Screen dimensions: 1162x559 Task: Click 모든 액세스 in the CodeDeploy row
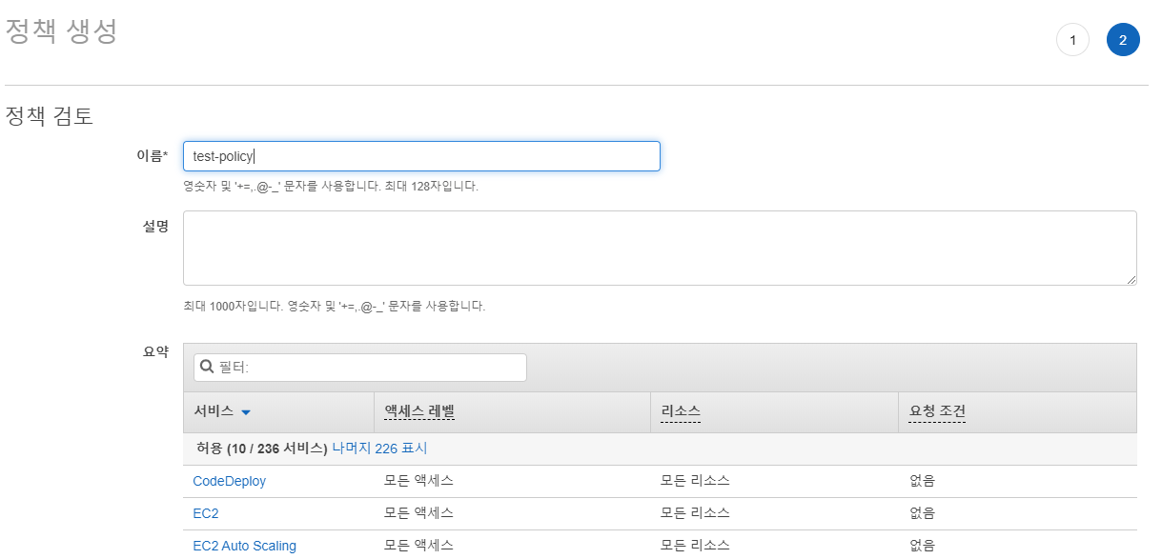pos(418,481)
